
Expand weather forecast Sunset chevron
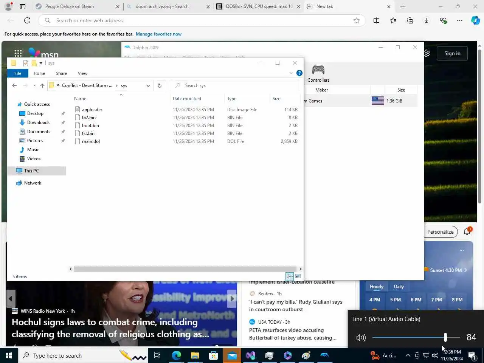465,270
